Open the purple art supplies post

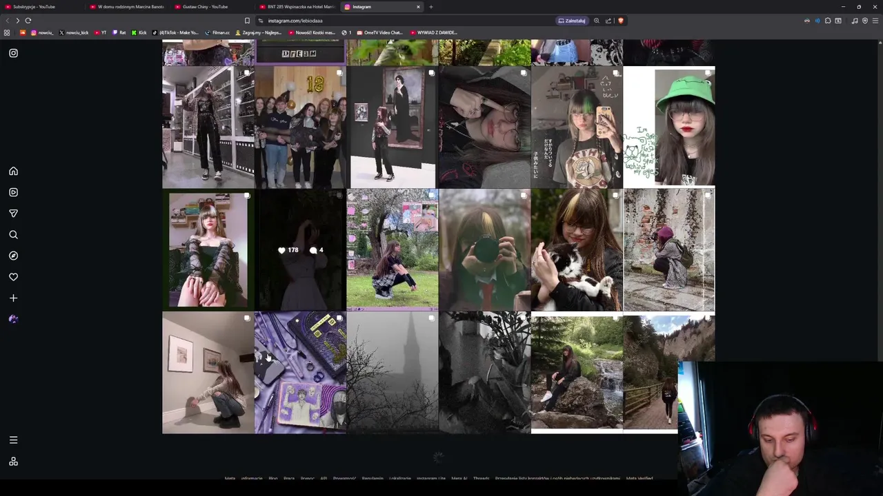tap(300, 373)
